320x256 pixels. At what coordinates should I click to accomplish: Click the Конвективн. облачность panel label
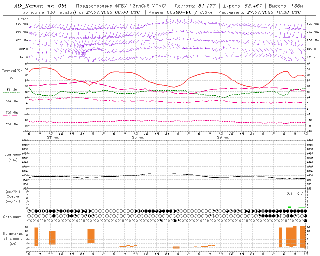pos(13,236)
